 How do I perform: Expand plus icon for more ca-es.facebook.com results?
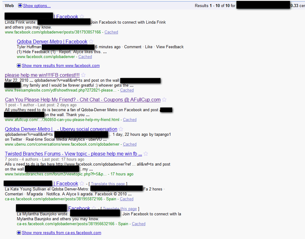coord(19,233)
